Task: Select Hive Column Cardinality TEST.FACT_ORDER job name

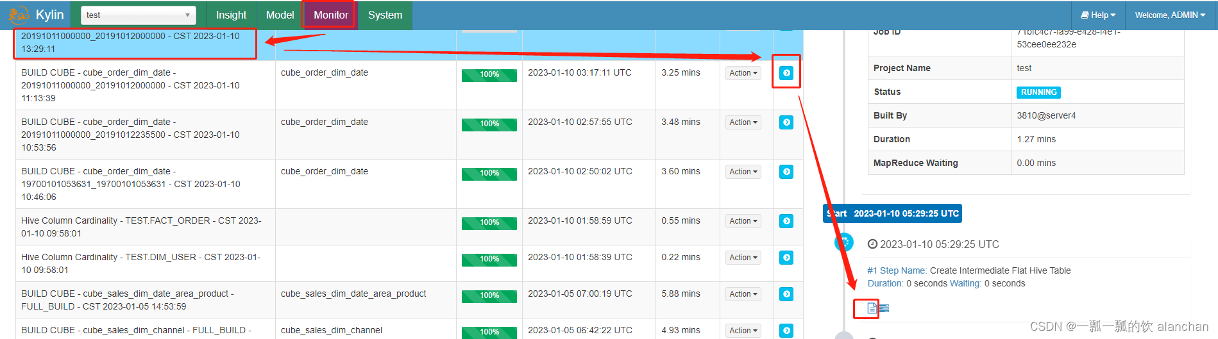Action: coord(141,227)
